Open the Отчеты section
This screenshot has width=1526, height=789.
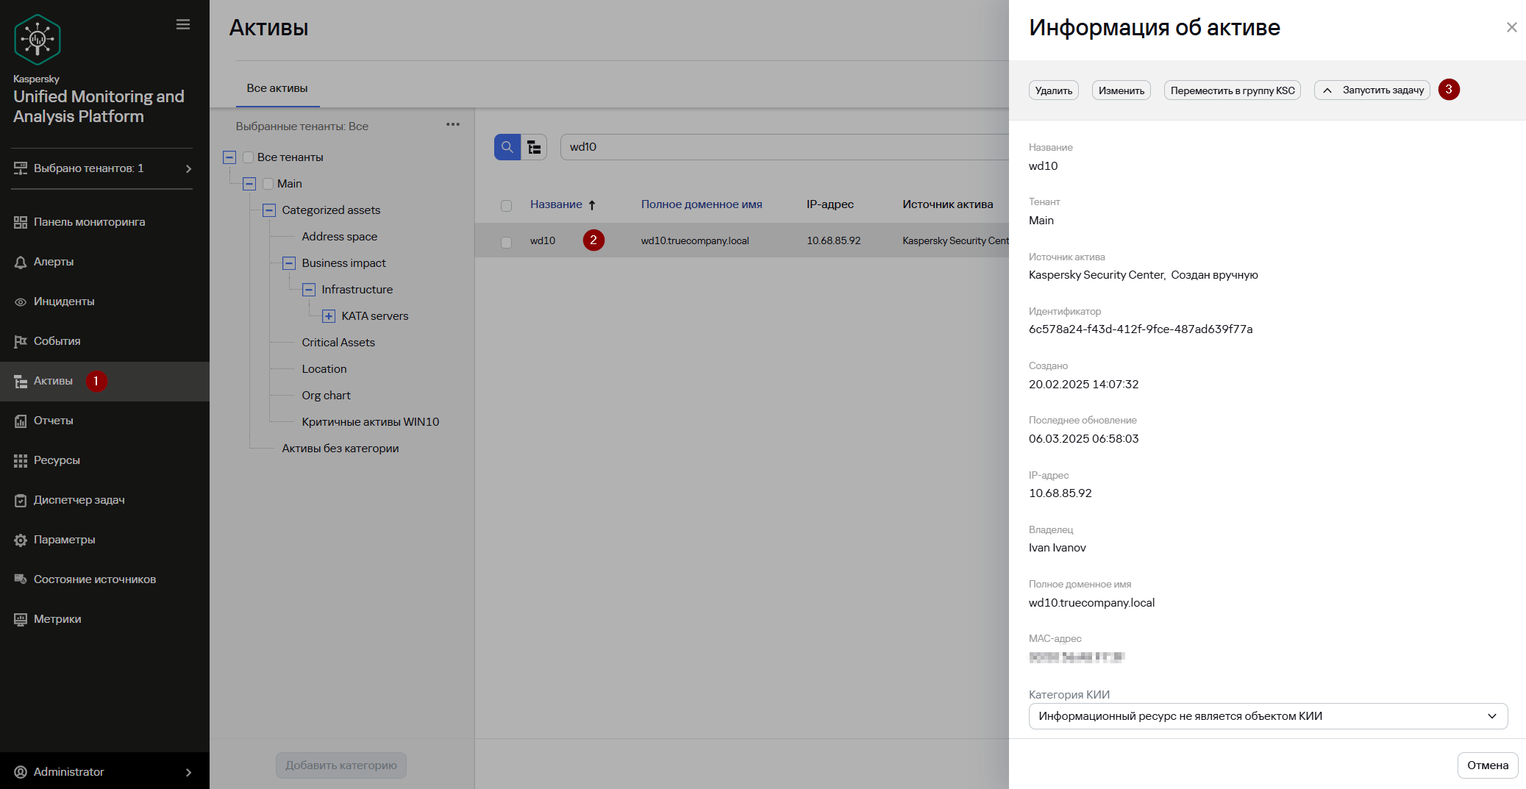pyautogui.click(x=54, y=421)
